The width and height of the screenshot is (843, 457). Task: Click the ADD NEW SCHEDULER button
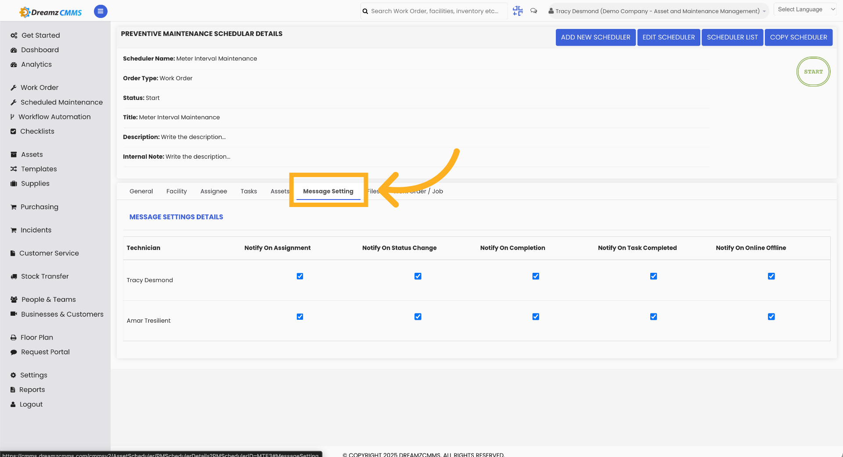tap(596, 37)
